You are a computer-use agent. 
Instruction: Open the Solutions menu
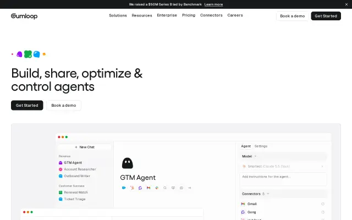point(118,15)
